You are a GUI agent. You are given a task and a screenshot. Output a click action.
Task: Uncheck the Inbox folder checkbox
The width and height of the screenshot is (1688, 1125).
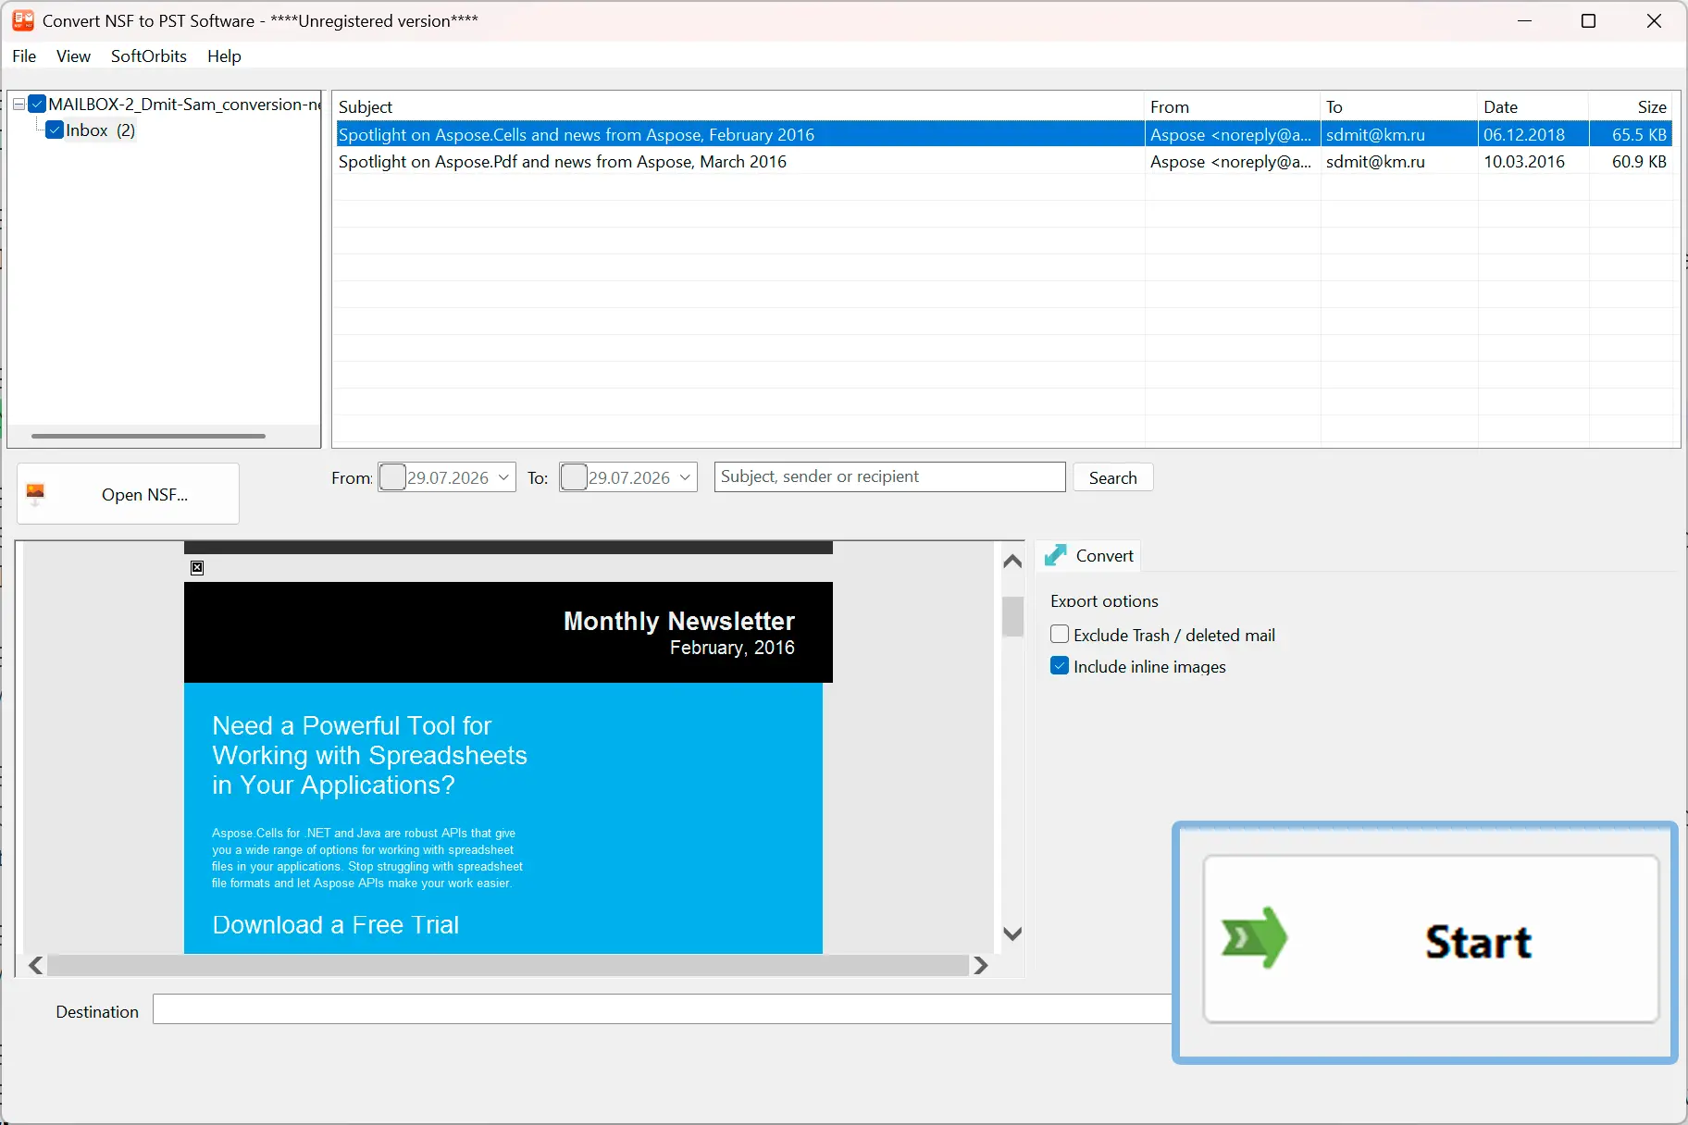click(55, 130)
